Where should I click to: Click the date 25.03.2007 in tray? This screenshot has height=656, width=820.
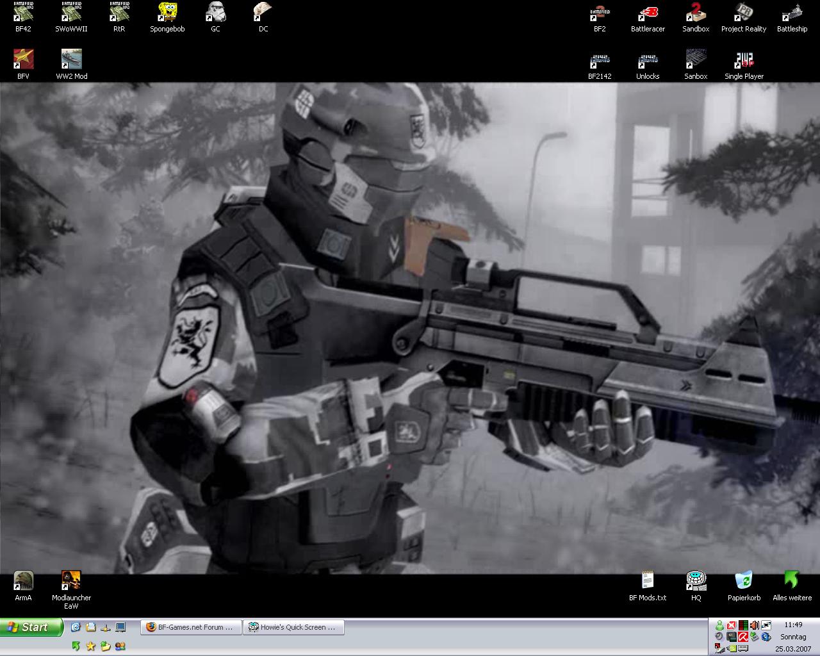click(793, 649)
